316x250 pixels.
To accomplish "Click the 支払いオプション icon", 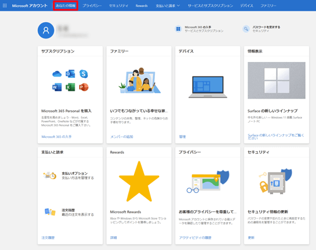I will pos(50,175).
